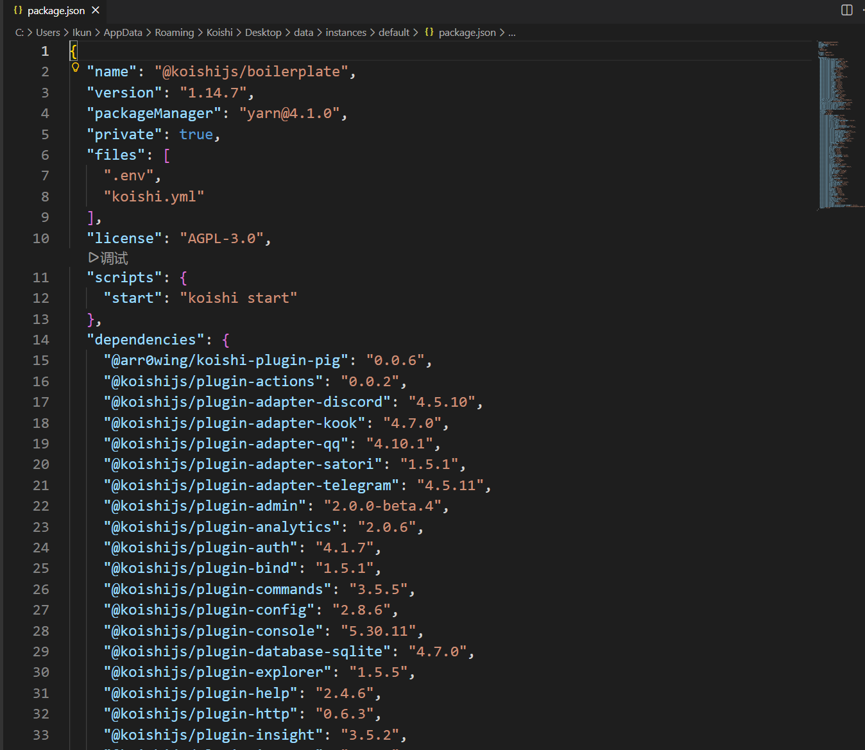The height and width of the screenshot is (750, 865).
Task: Click the split editor icon
Action: point(846,10)
